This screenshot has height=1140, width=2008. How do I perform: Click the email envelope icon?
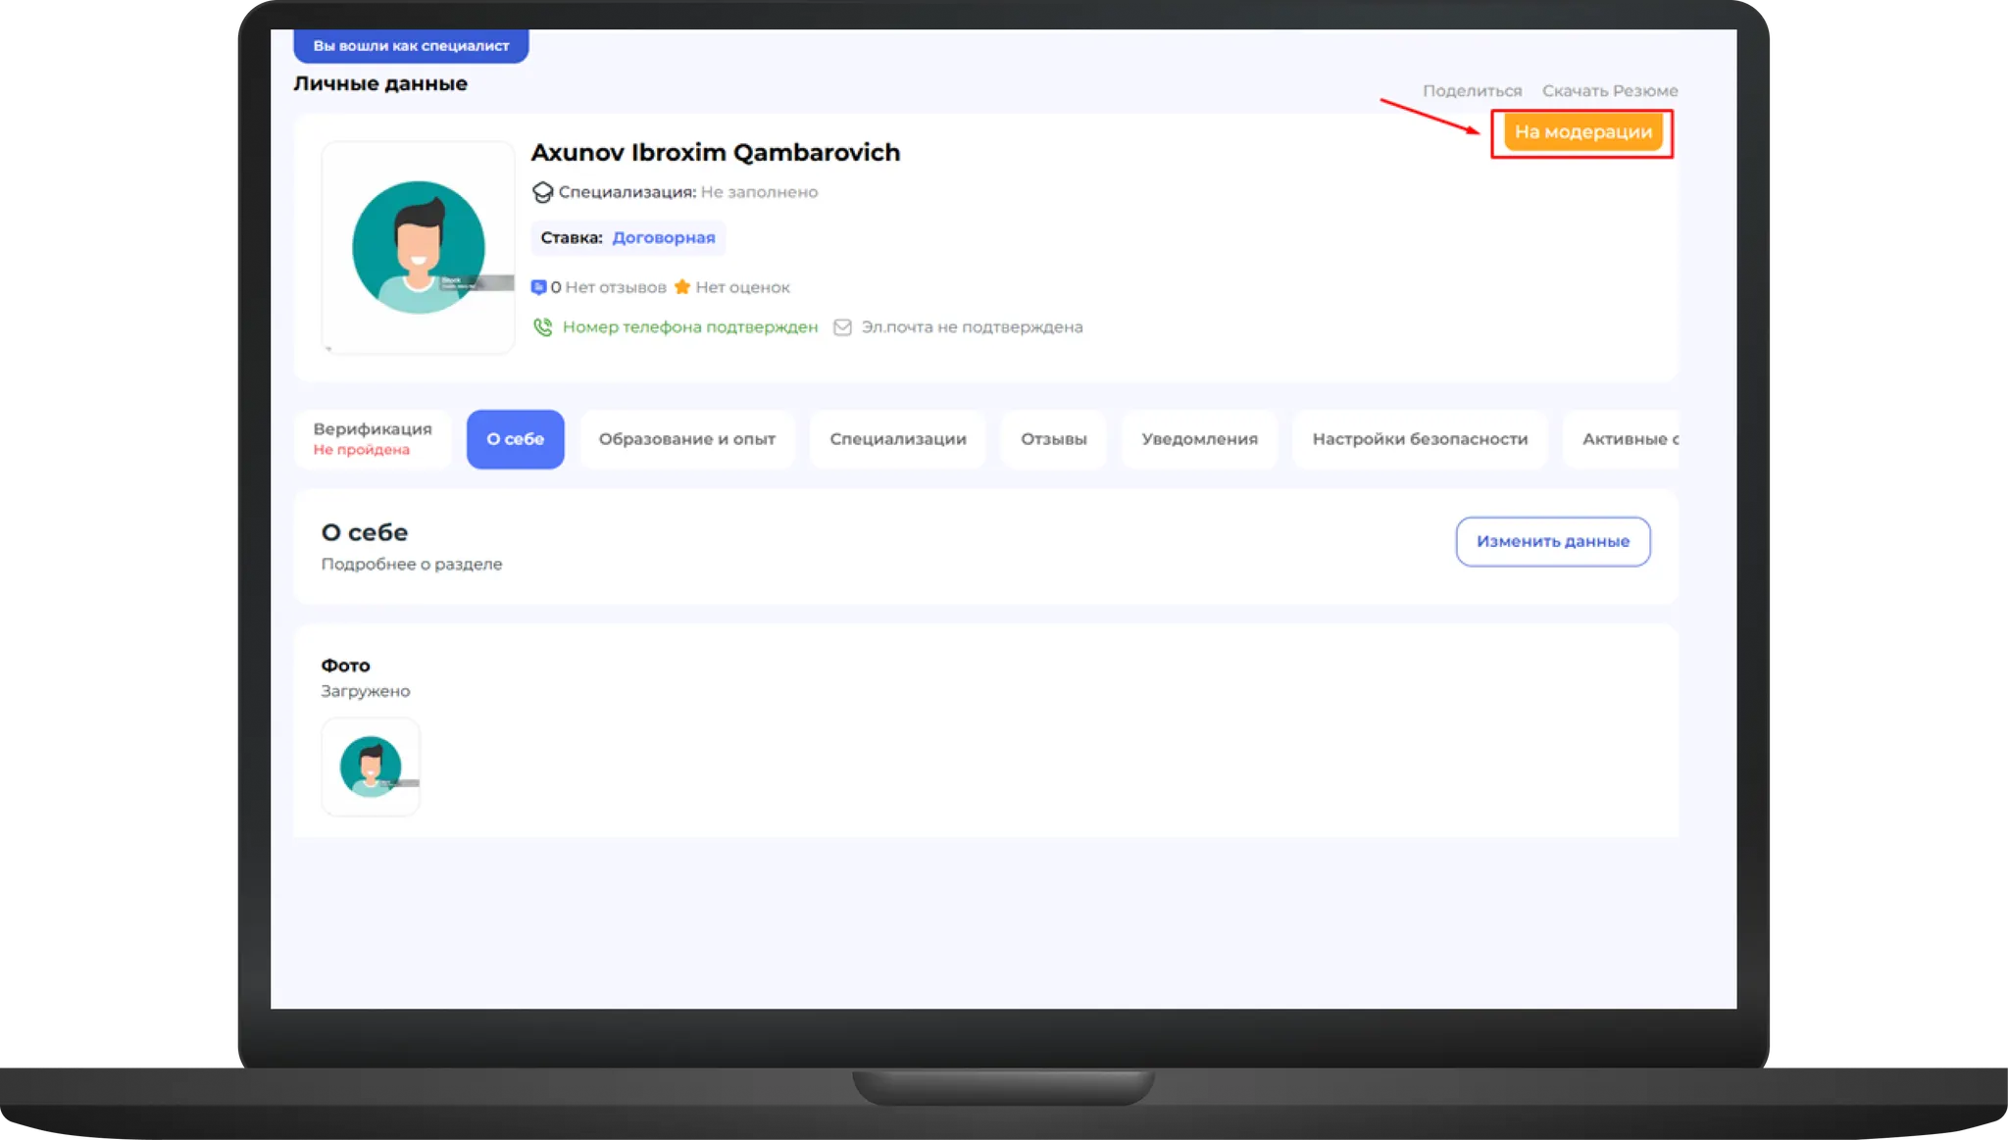coord(842,327)
